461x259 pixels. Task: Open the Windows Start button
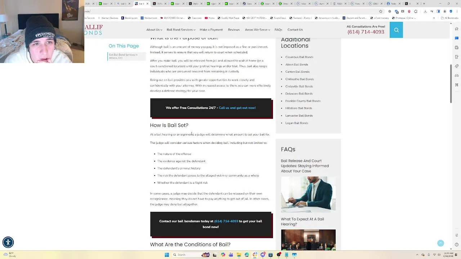[167, 255]
